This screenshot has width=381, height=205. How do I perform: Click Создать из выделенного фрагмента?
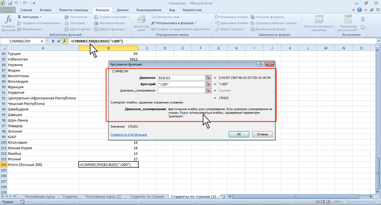click(181, 29)
